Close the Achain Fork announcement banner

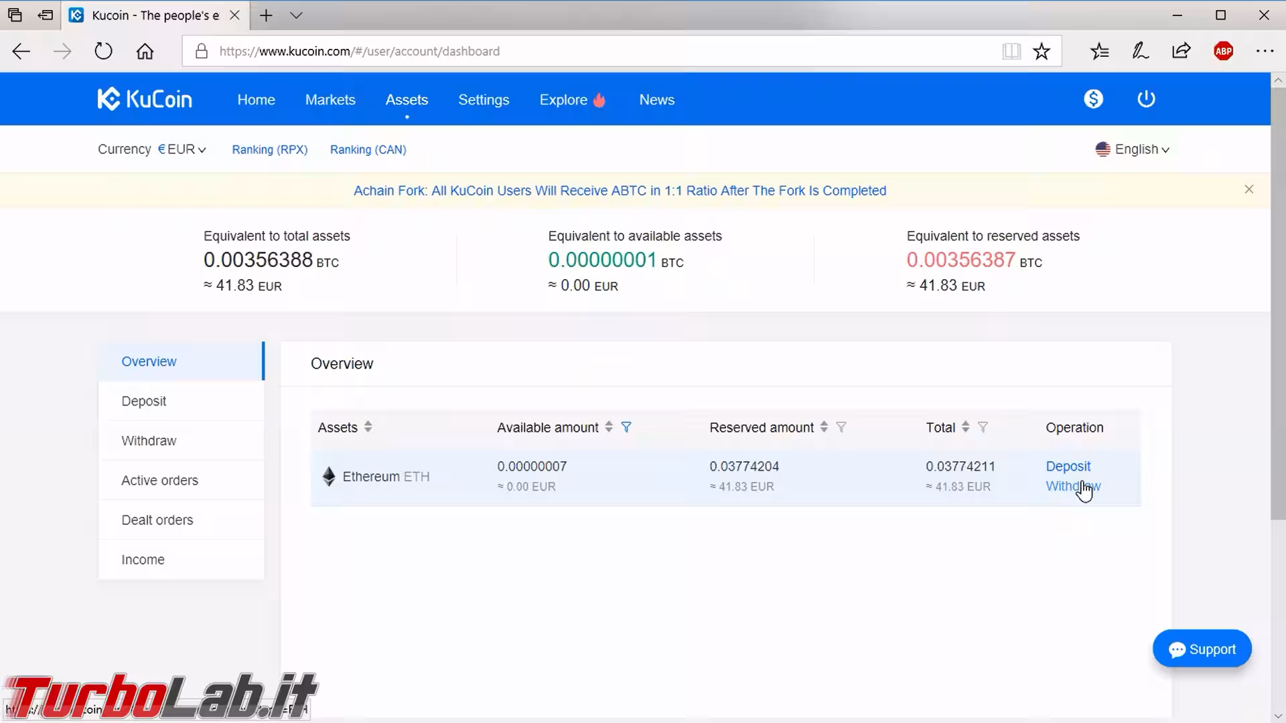click(x=1248, y=189)
